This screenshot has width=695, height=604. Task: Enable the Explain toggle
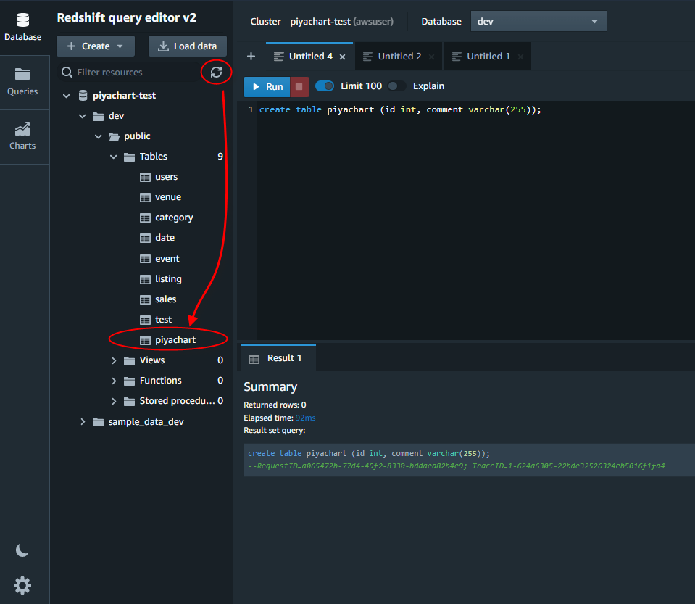pos(397,86)
